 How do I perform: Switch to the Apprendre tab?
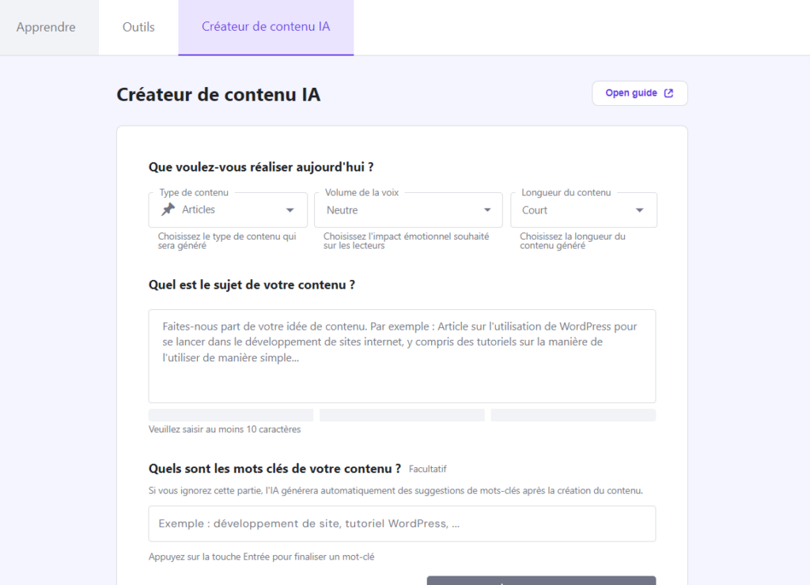[x=46, y=27]
